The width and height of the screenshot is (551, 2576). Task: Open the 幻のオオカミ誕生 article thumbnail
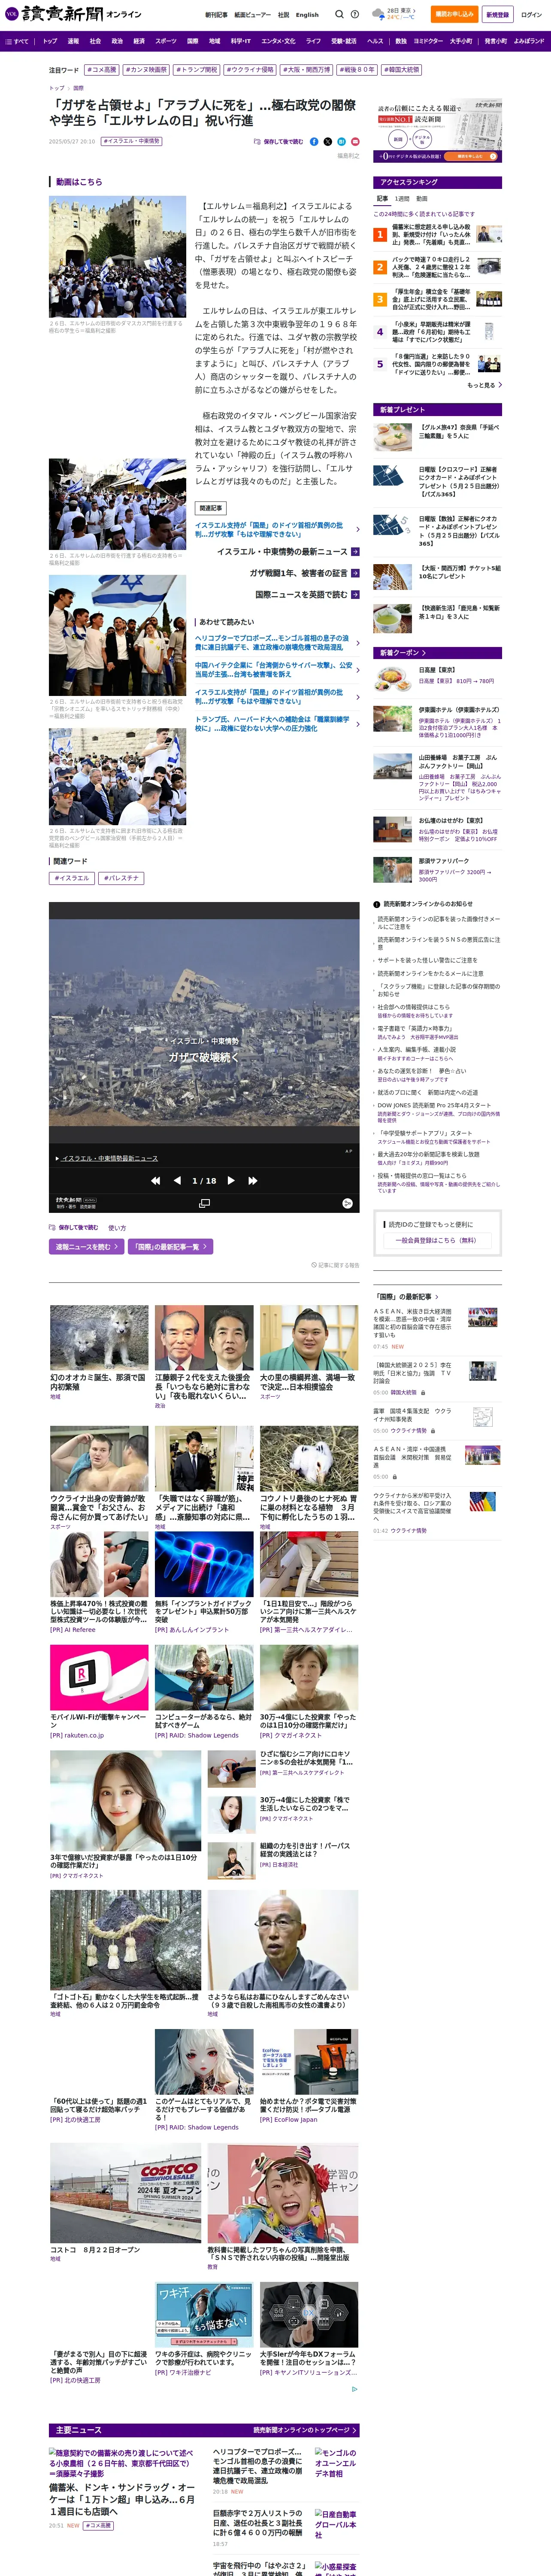[99, 1337]
